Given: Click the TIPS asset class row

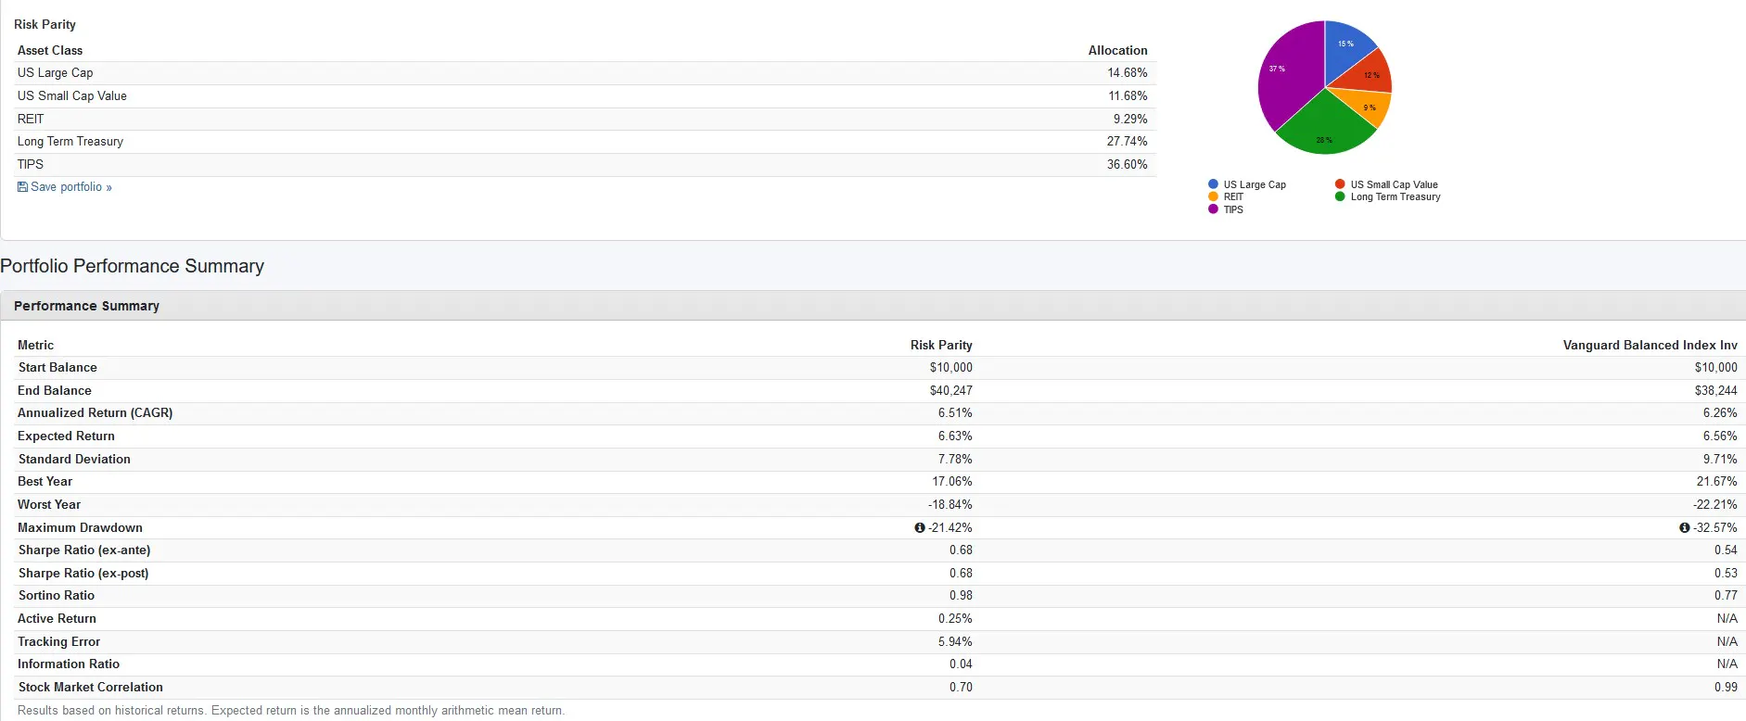Looking at the screenshot, I should pyautogui.click(x=31, y=164).
